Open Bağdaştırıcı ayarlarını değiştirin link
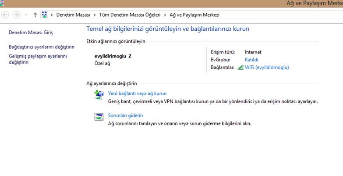The height and width of the screenshot is (176, 343). pos(42,47)
